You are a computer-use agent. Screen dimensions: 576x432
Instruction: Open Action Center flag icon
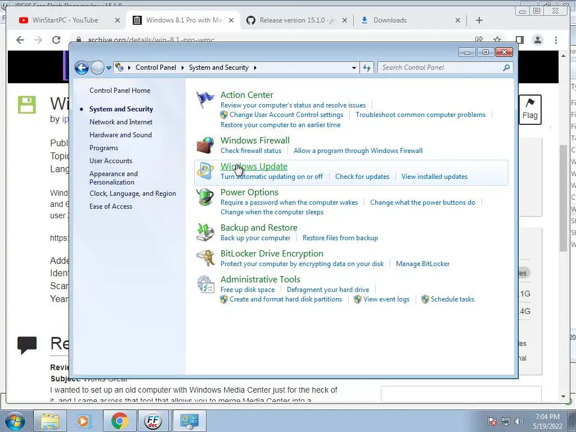(205, 100)
